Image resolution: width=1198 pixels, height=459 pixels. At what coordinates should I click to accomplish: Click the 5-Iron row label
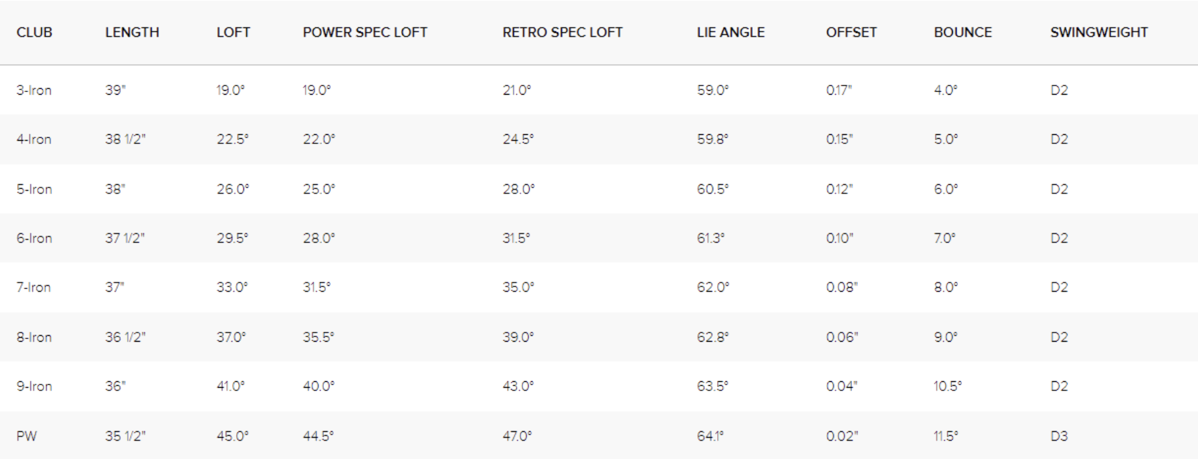click(34, 189)
